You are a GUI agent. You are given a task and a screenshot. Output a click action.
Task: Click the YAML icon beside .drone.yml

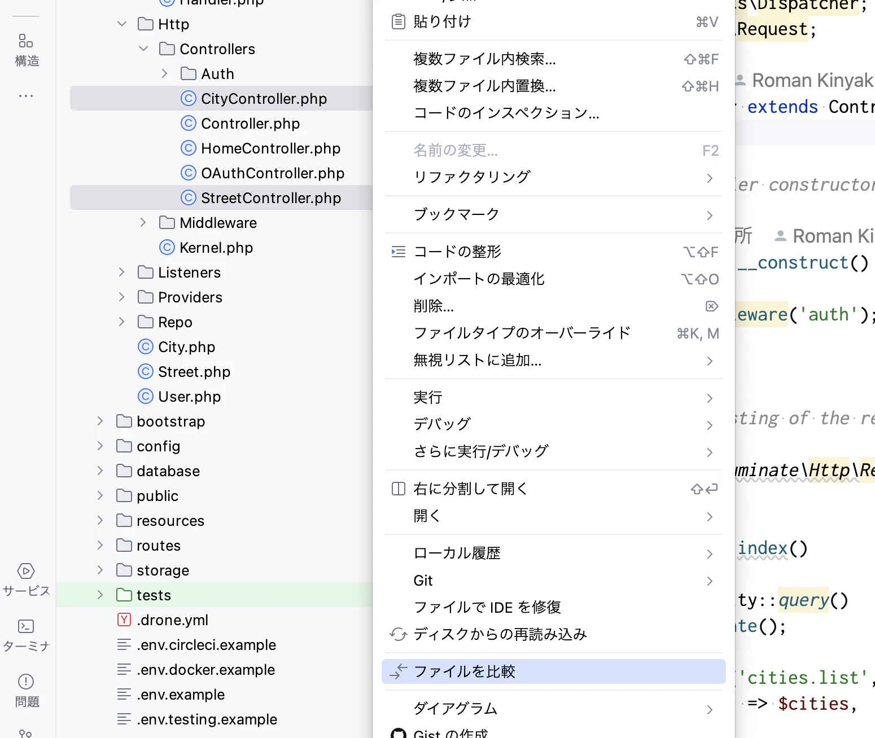tap(124, 620)
